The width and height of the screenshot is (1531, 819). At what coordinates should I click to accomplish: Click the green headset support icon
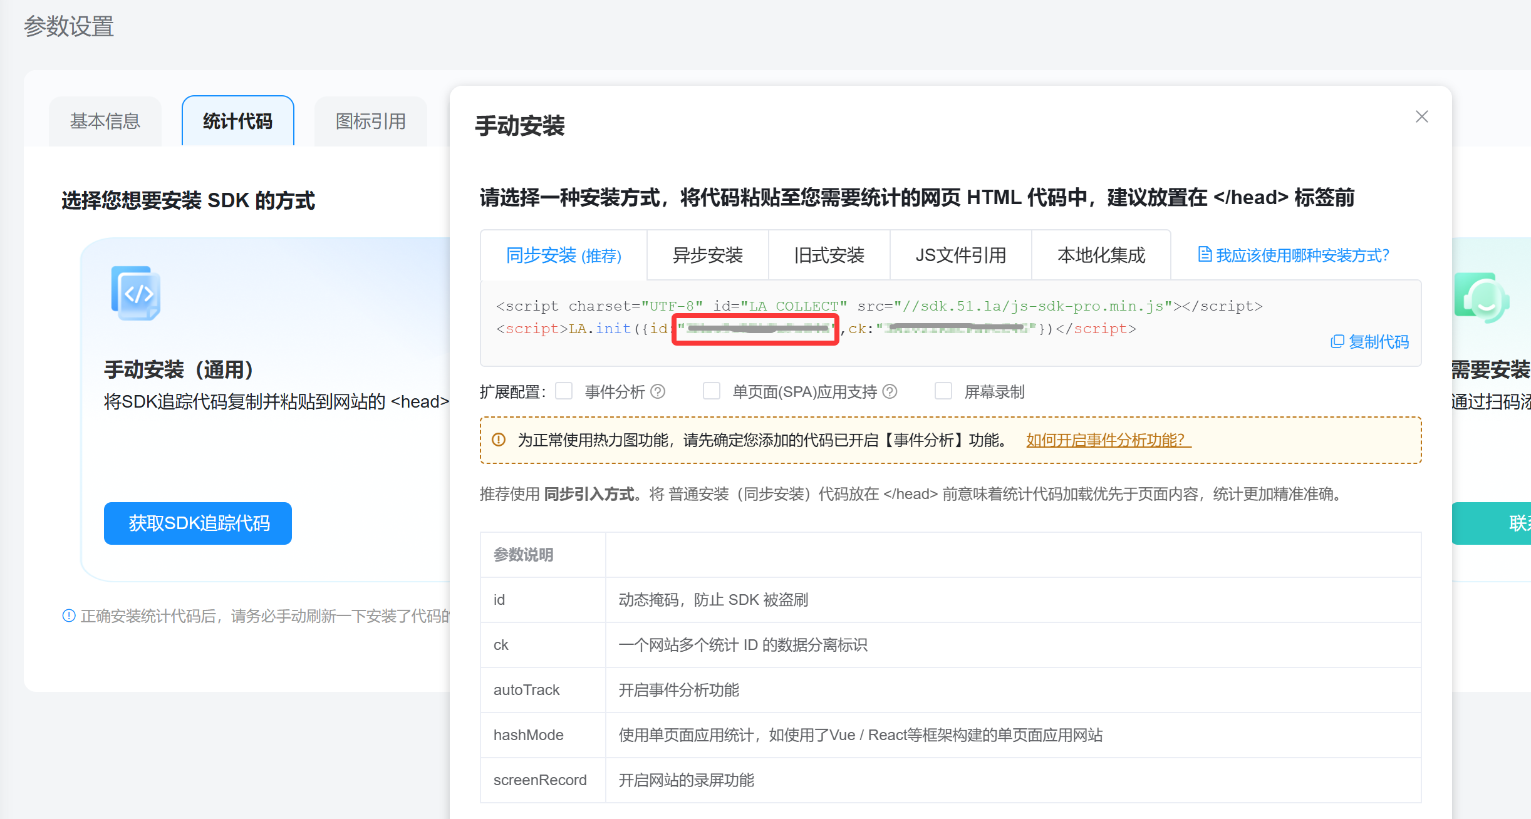pyautogui.click(x=1481, y=298)
